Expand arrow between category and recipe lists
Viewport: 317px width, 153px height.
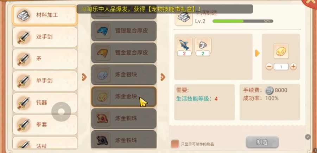tap(84, 77)
